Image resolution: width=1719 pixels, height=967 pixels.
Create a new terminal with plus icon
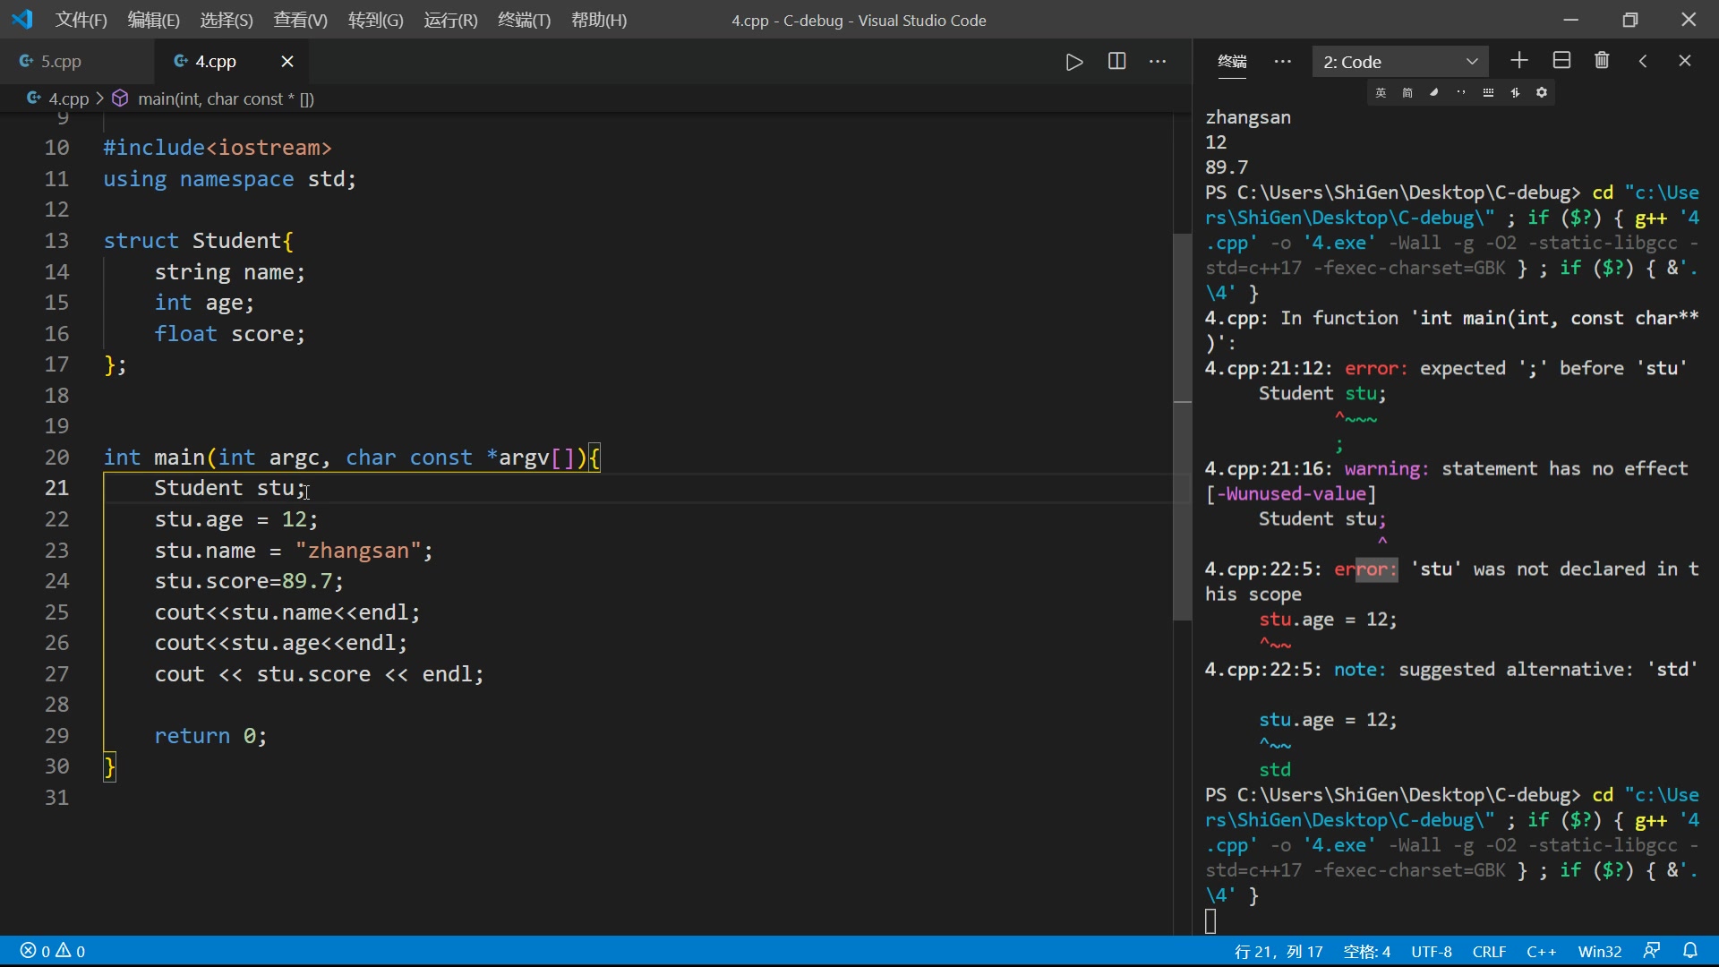click(1519, 60)
